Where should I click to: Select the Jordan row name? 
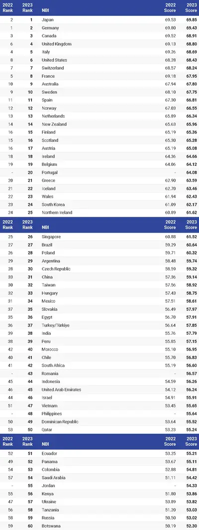[48, 485]
